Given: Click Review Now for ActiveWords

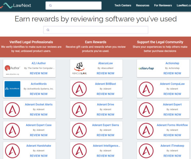Looking at the screenshot, I should tap(39, 94).
